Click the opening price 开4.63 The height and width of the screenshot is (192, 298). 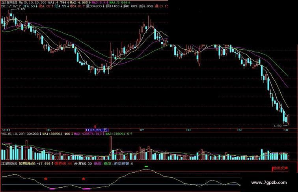pyautogui.click(x=29, y=6)
